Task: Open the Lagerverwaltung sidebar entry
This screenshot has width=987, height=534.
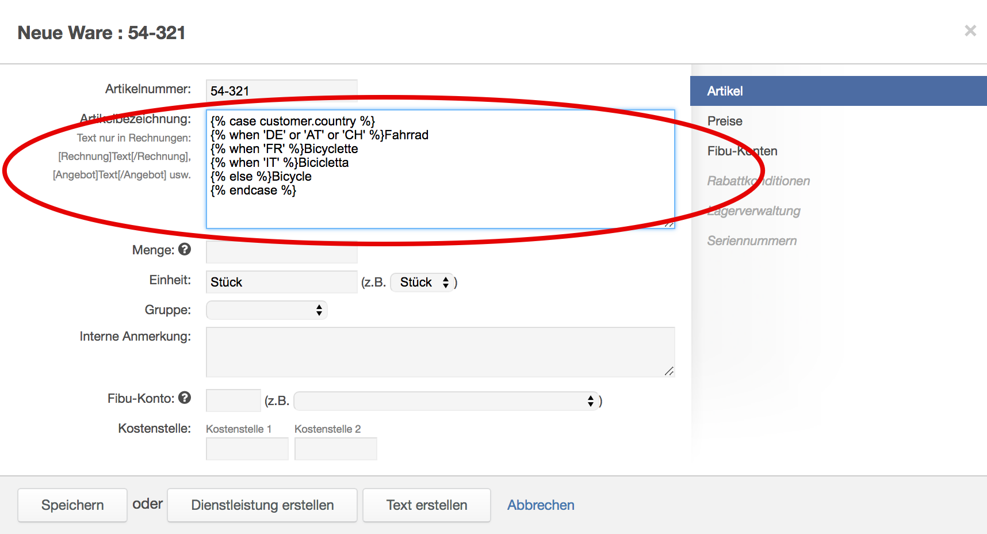Action: pos(753,211)
